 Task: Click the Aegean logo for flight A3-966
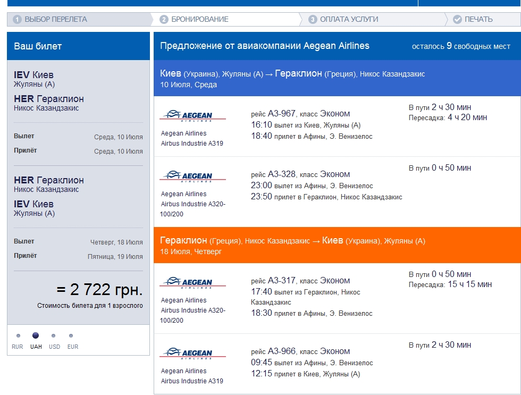point(192,353)
